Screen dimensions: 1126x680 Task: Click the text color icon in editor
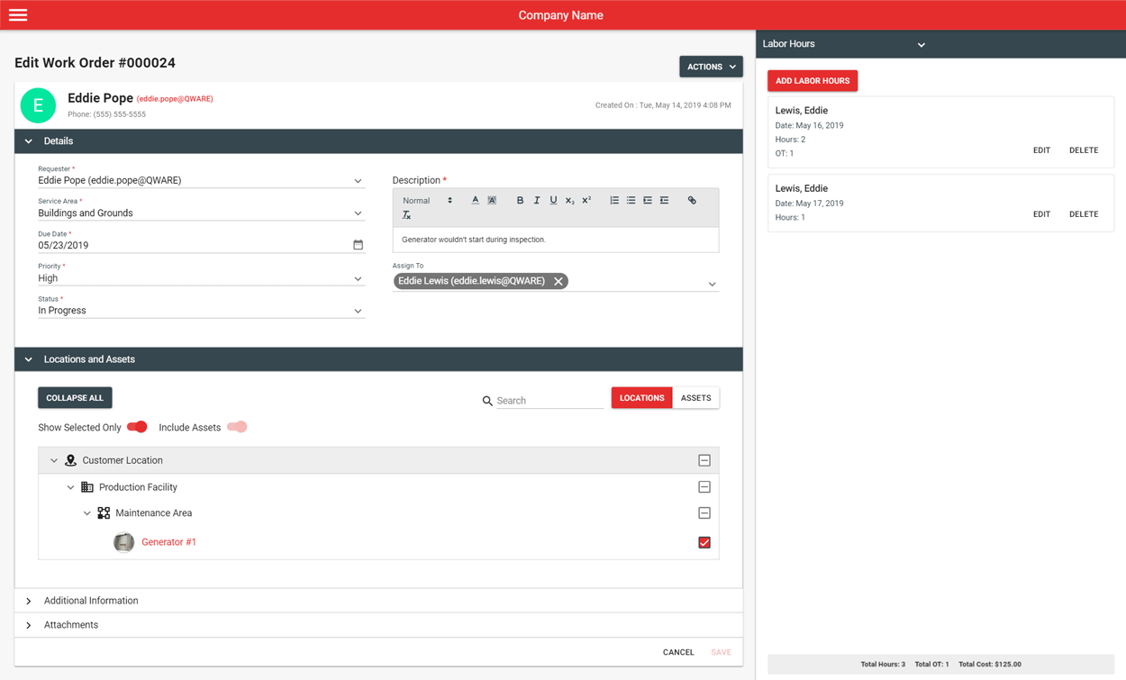click(x=475, y=200)
